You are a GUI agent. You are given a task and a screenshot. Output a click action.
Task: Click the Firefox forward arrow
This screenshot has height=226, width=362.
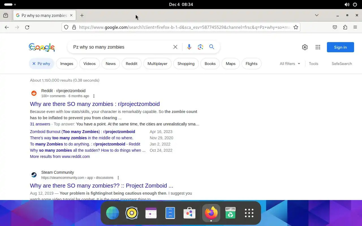[x=17, y=27]
